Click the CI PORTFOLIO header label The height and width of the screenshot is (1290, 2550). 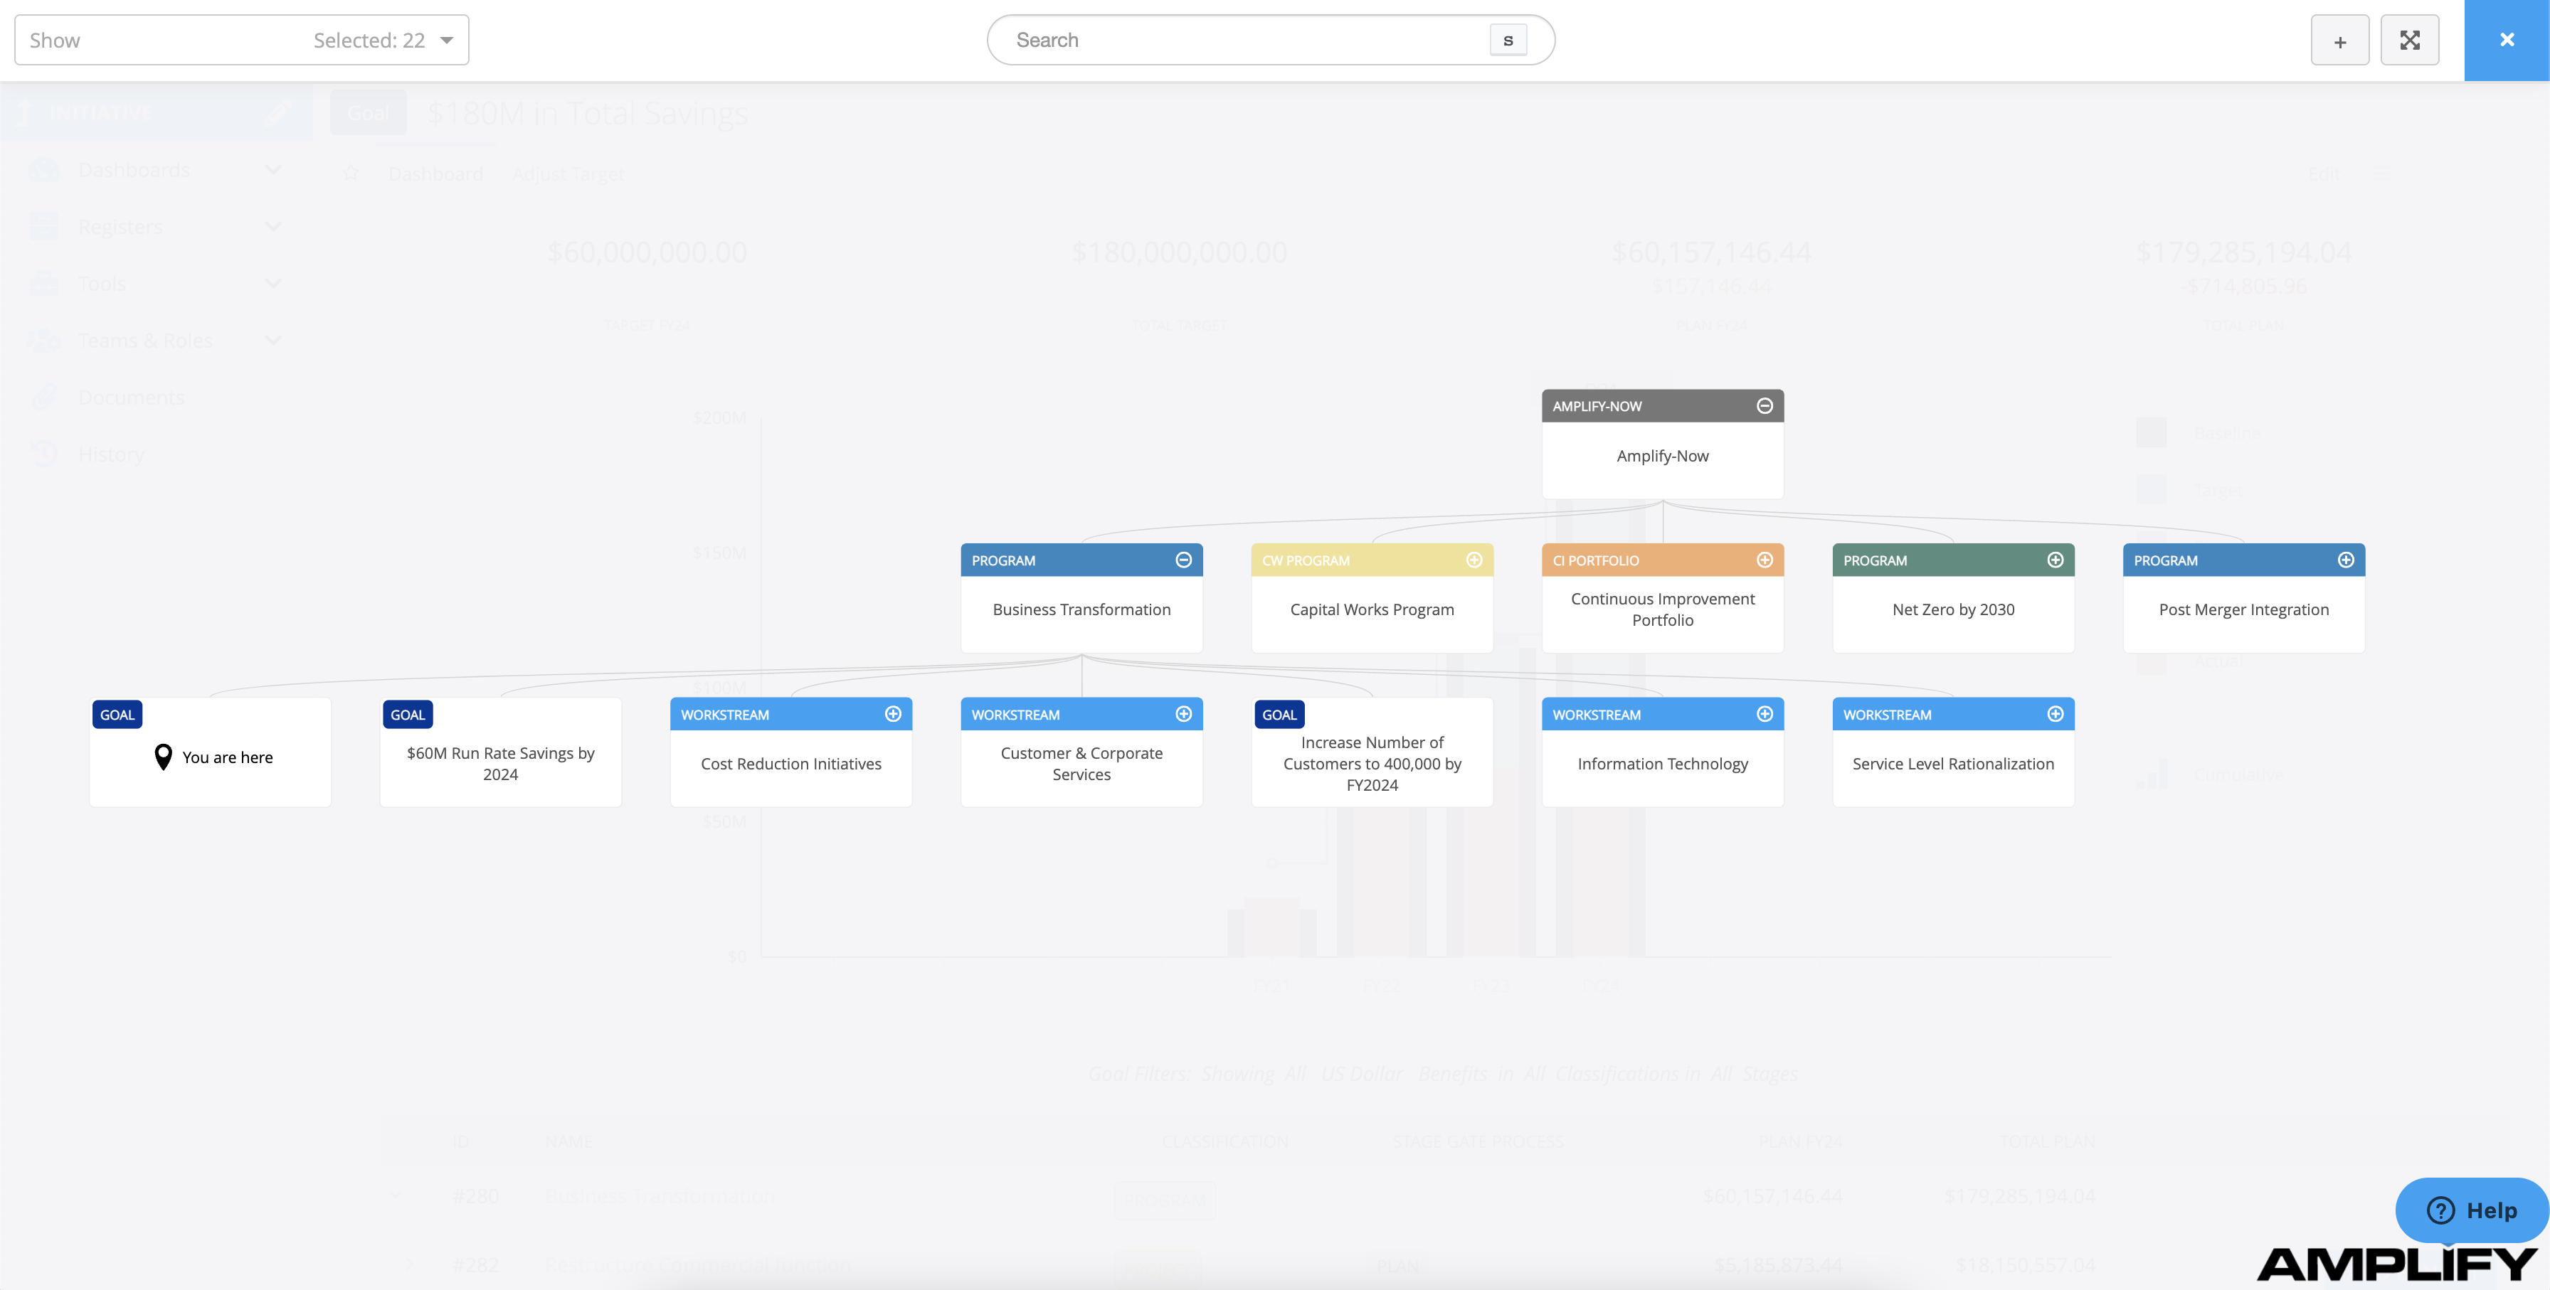click(x=1596, y=560)
